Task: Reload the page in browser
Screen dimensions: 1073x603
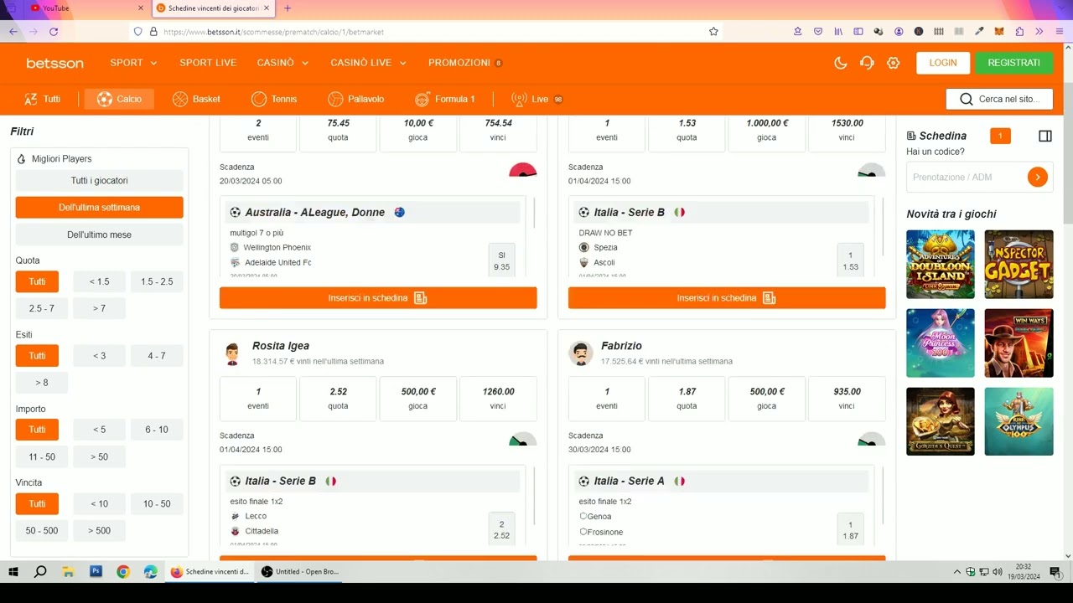Action: [x=54, y=31]
